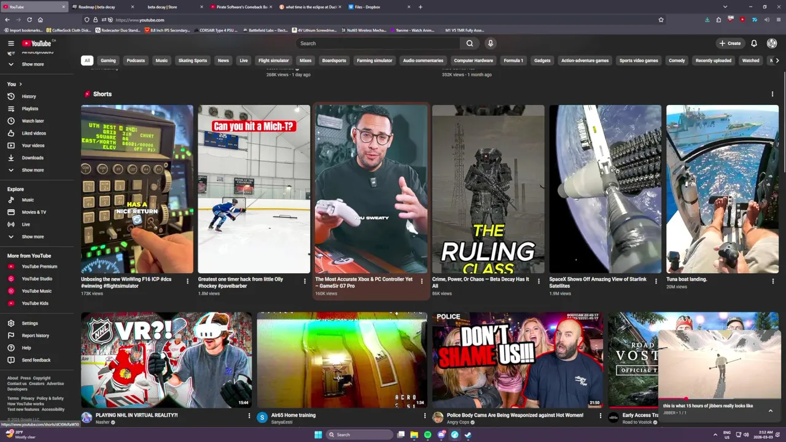Seek using the miniplayer progress bar
The width and height of the screenshot is (786, 442).
coord(718,399)
